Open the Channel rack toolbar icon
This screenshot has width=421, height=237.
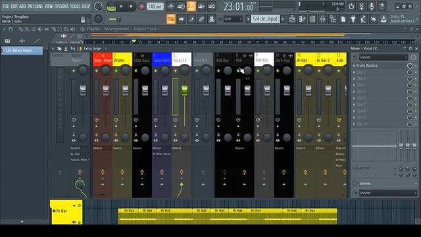pos(312,19)
